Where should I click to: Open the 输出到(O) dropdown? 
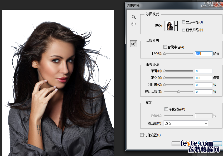tap(186, 123)
